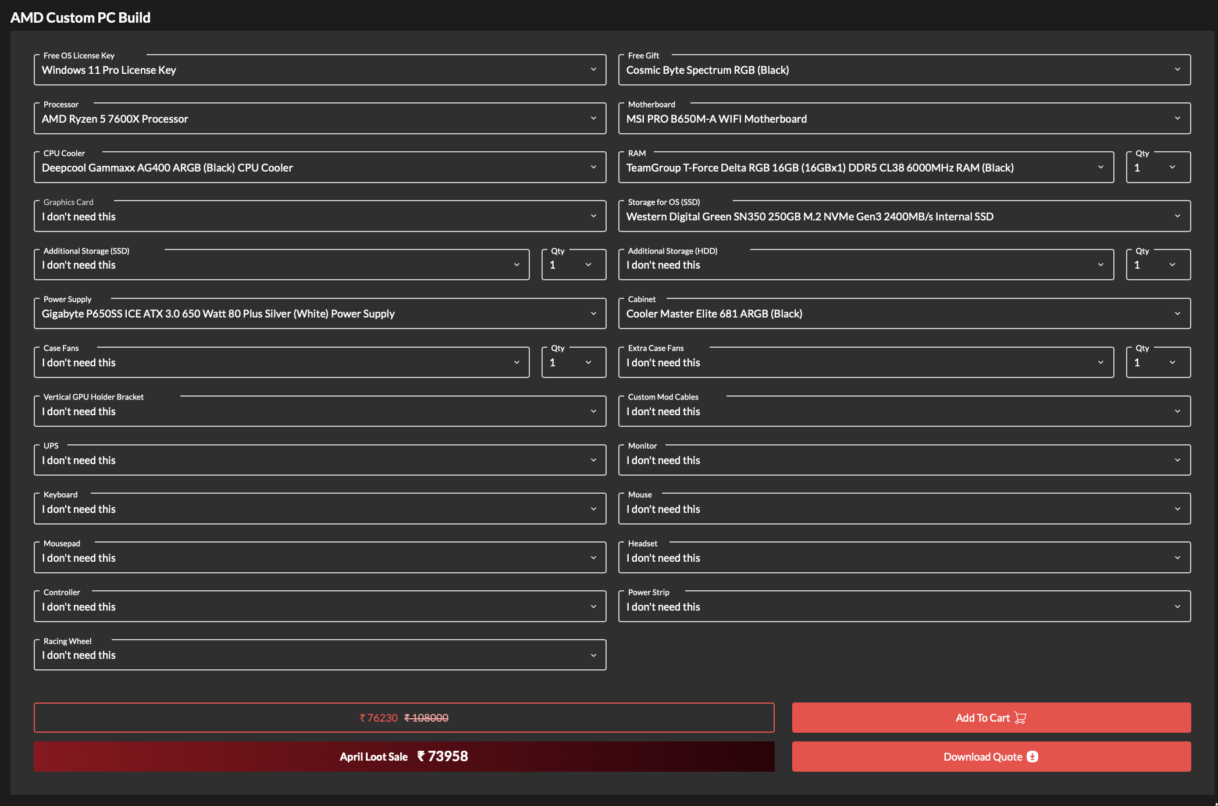Click the download icon on Download Quote
The width and height of the screenshot is (1218, 806).
[x=1032, y=757]
